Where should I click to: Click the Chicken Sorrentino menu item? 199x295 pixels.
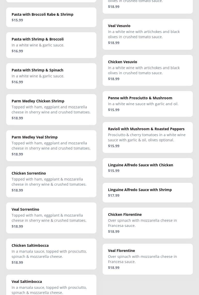[x=51, y=182]
